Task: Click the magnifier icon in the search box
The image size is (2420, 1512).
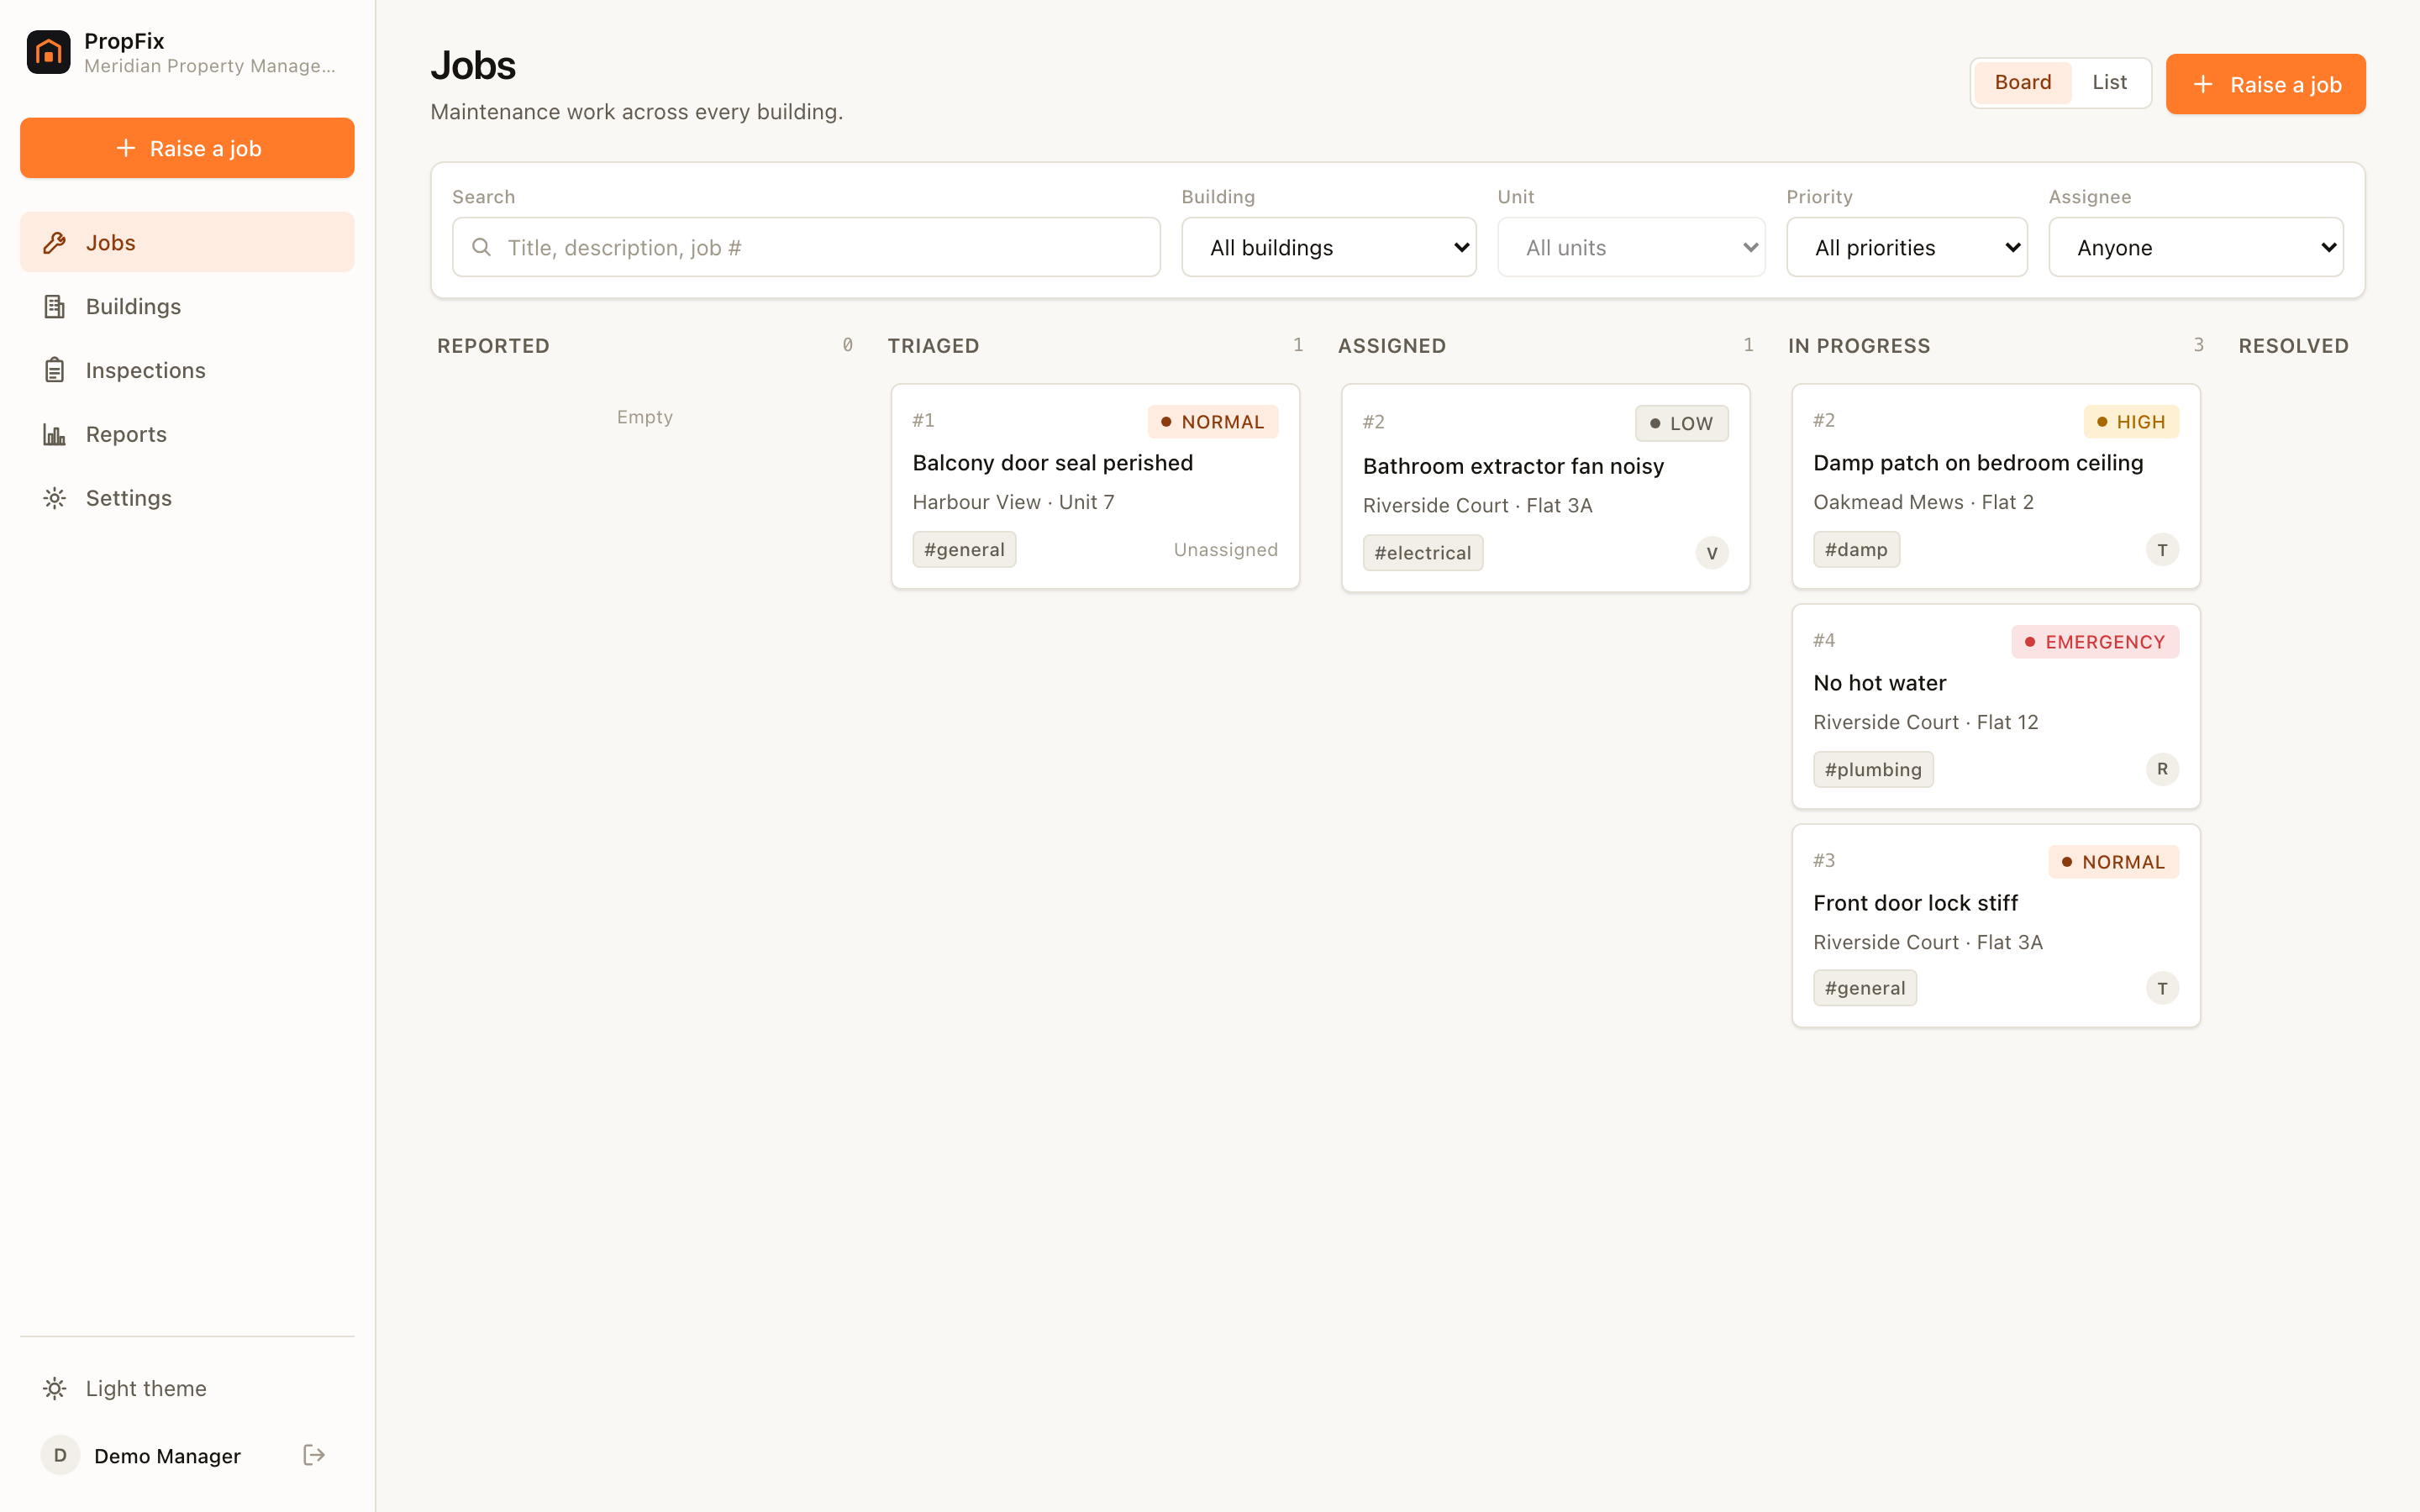Action: click(x=481, y=247)
